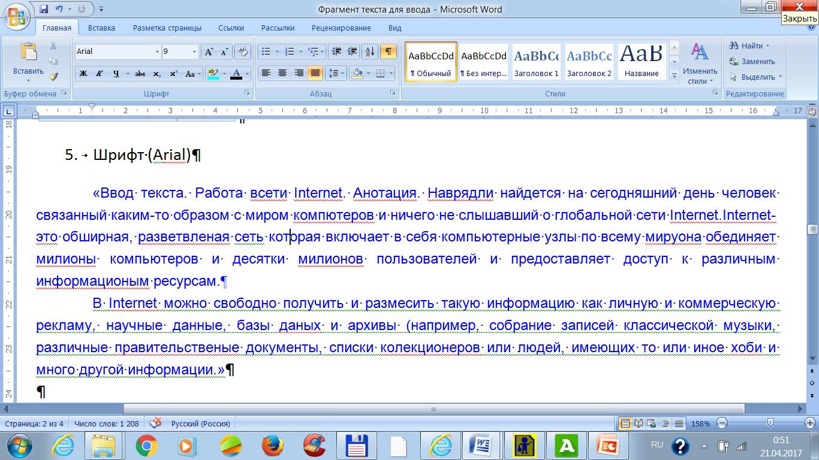Screen dimensions: 819x460
Task: Switch to Outline view
Action: pos(666,423)
